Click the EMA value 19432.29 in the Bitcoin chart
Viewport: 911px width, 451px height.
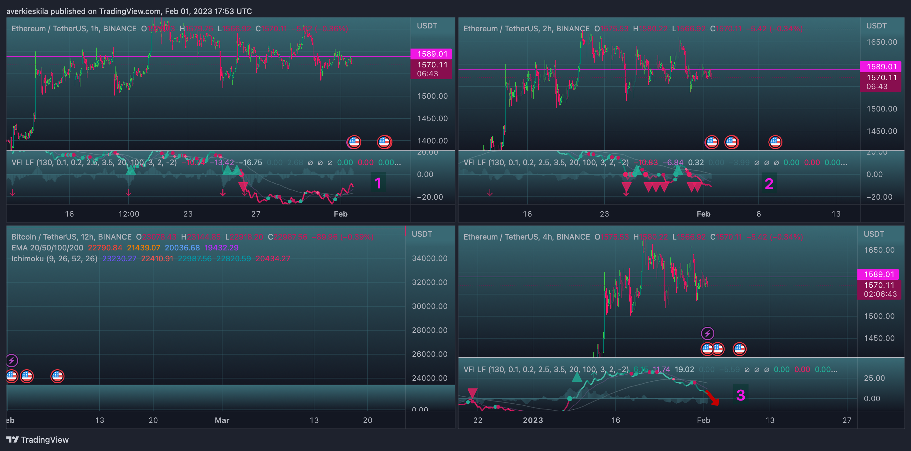[x=222, y=248]
